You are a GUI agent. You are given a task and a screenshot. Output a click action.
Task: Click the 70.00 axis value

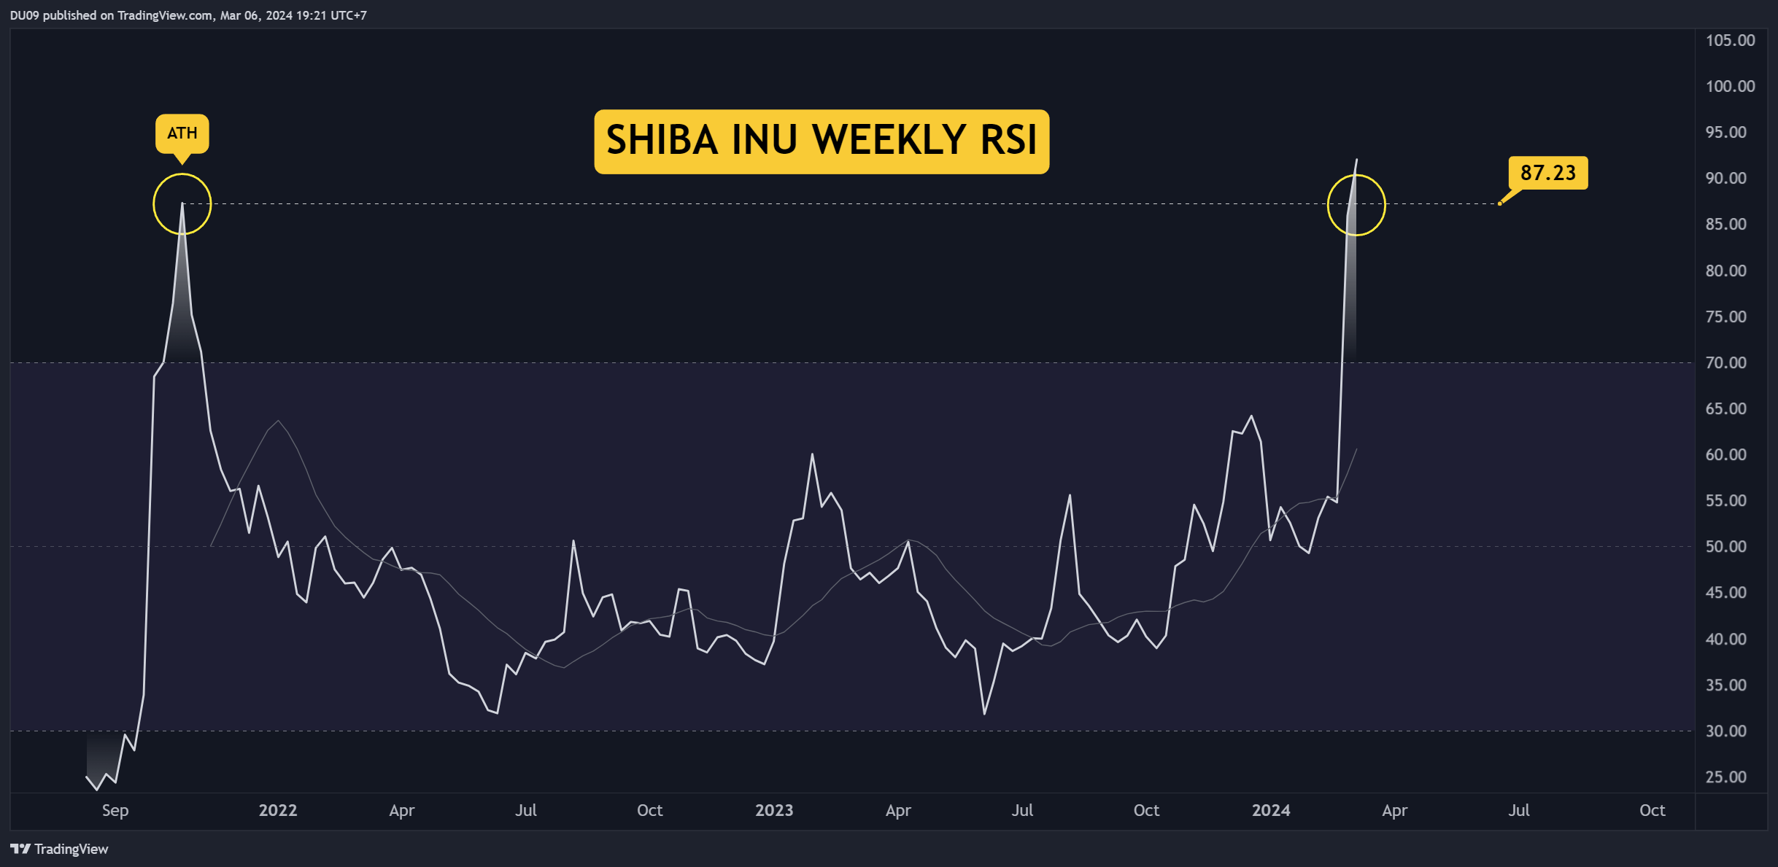[x=1726, y=362]
